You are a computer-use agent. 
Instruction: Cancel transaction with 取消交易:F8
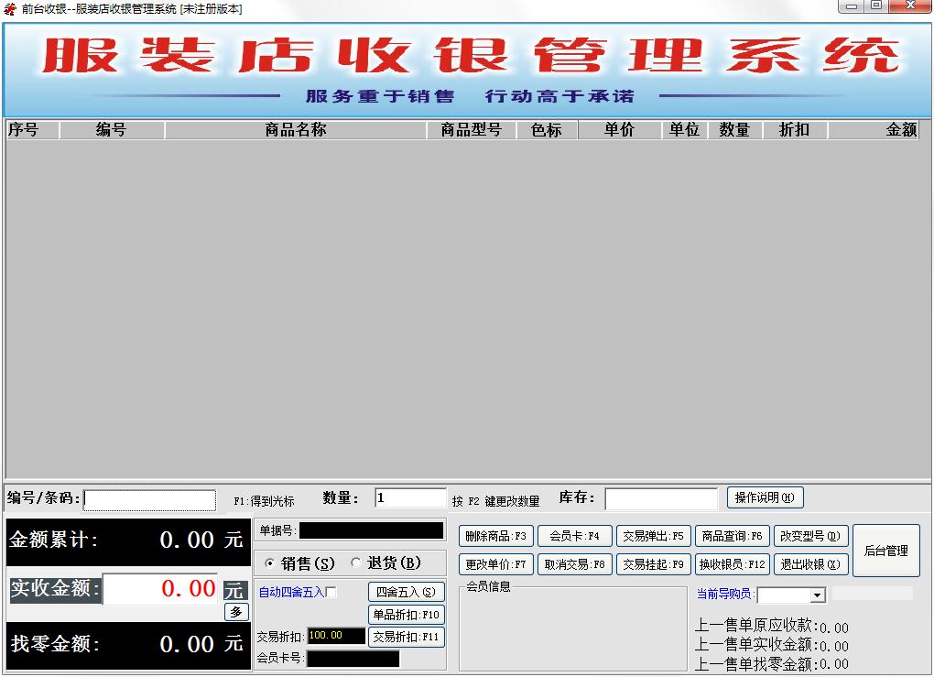[574, 564]
